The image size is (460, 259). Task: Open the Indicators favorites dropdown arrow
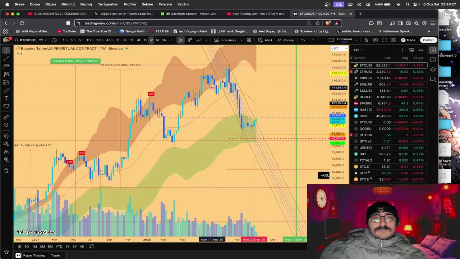click(x=241, y=40)
